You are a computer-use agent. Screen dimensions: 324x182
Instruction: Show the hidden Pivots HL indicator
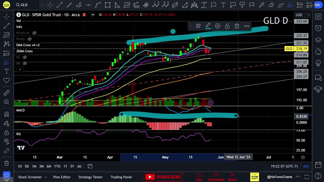pyautogui.click(x=34, y=33)
